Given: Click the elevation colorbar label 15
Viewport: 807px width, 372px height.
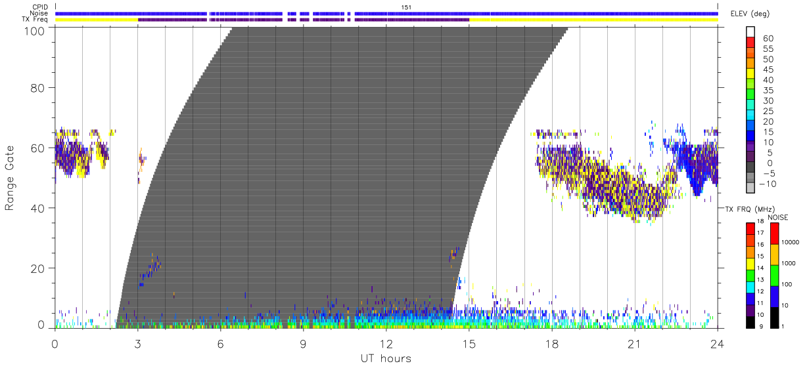Looking at the screenshot, I should (x=767, y=132).
